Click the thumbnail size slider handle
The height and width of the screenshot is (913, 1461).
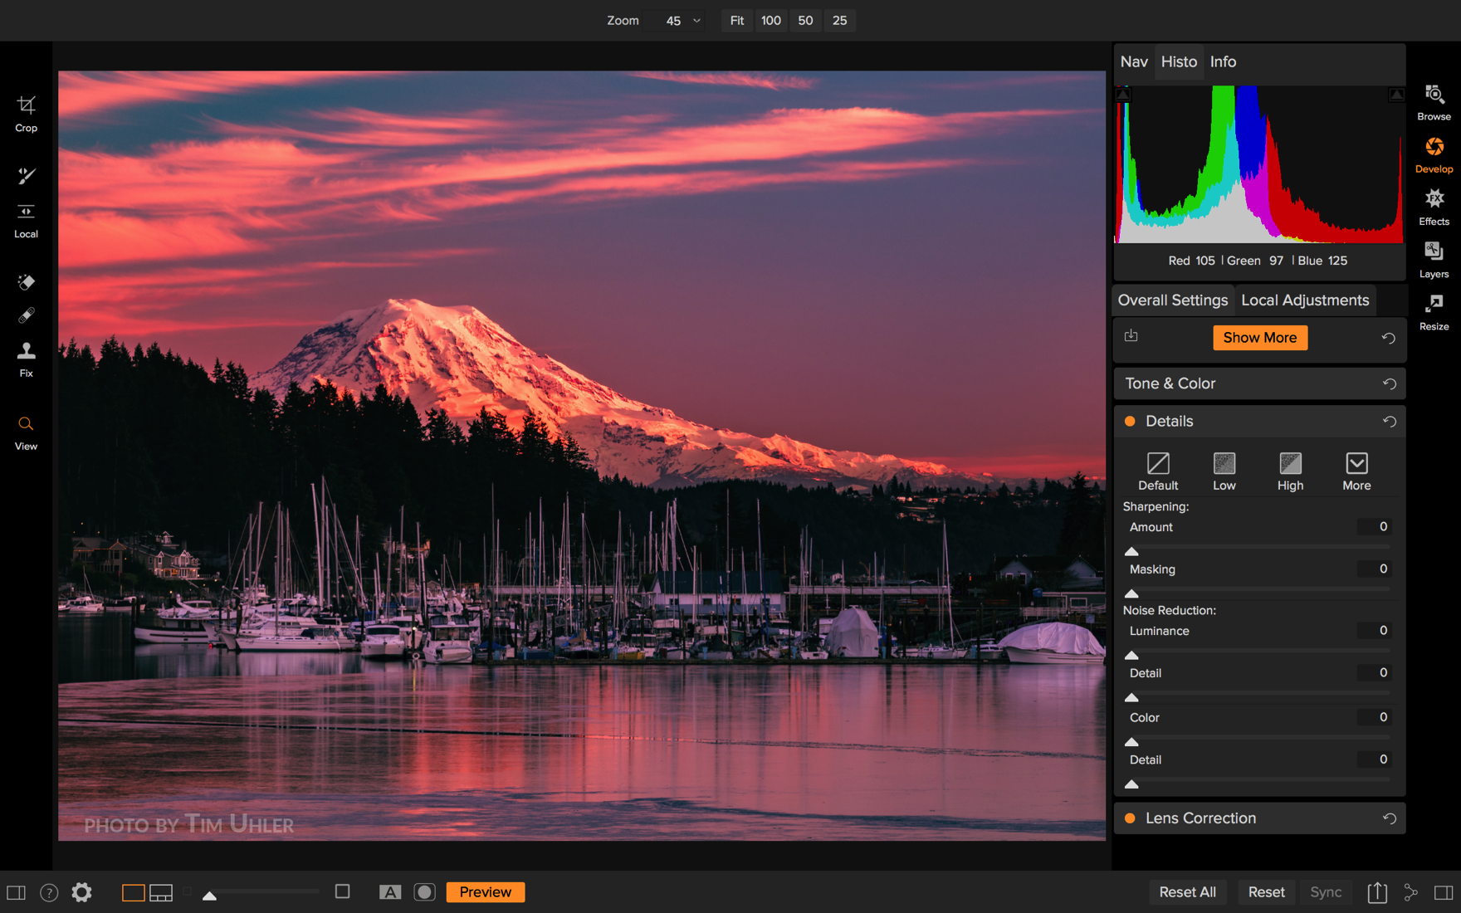tap(209, 896)
